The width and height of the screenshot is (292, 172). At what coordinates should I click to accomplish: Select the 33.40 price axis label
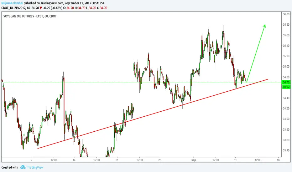click(x=286, y=150)
